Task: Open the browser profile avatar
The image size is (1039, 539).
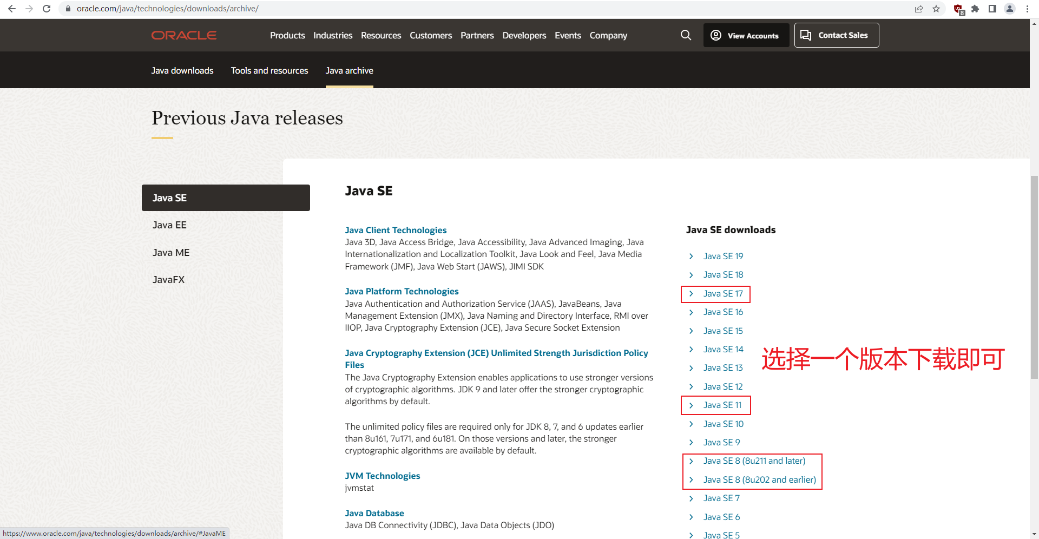Action: tap(1010, 9)
